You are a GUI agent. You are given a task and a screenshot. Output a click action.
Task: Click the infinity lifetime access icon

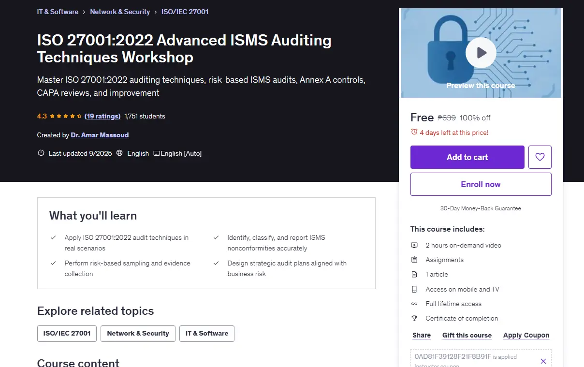pyautogui.click(x=414, y=304)
